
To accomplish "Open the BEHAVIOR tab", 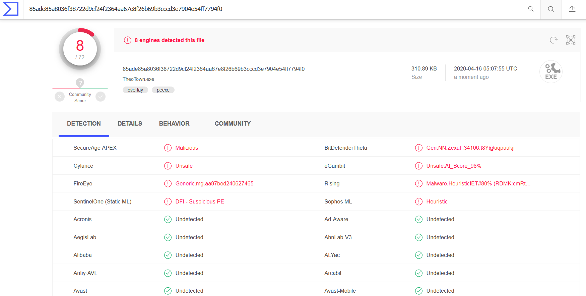I will coord(174,124).
